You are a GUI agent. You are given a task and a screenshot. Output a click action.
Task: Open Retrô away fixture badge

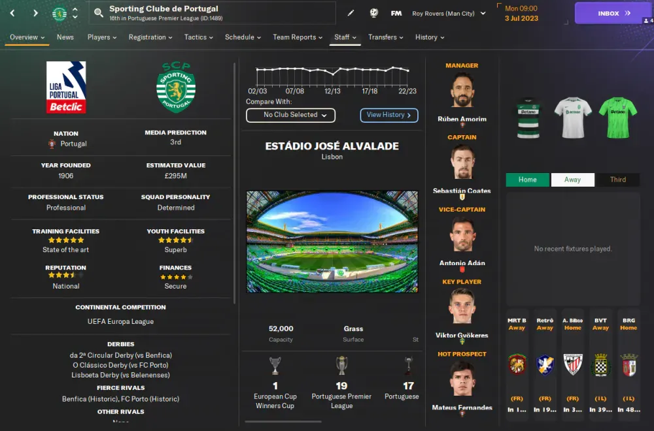(545, 365)
